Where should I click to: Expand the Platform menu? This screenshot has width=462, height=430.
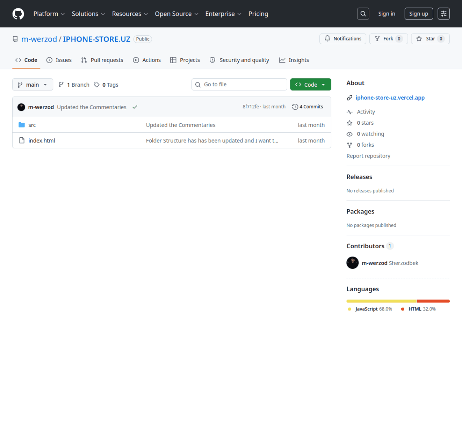pos(49,14)
